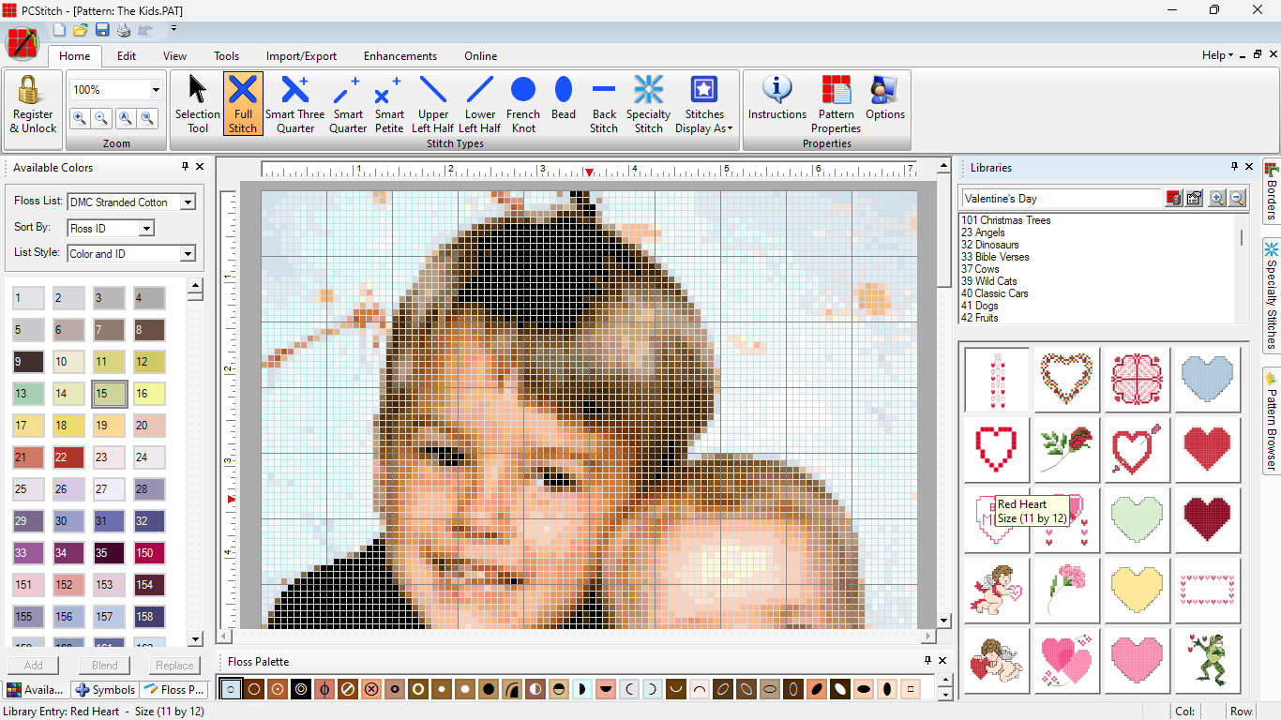Select the Specialty Stitch tool
The width and height of the screenshot is (1281, 720).
pos(648,103)
